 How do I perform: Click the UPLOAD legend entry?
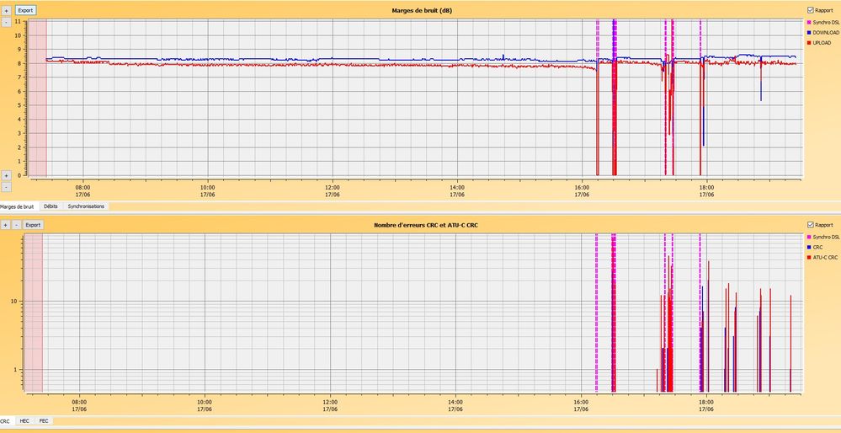pos(822,42)
